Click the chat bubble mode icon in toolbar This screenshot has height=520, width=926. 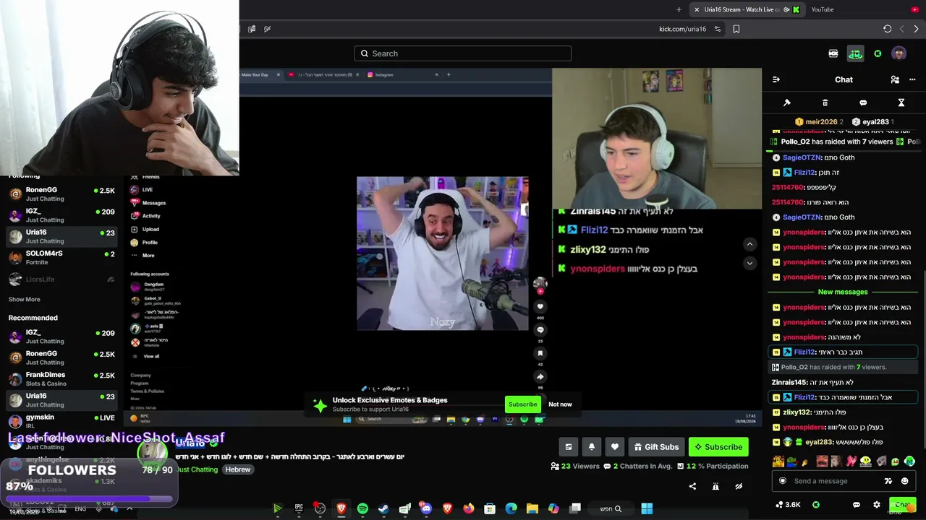(863, 103)
